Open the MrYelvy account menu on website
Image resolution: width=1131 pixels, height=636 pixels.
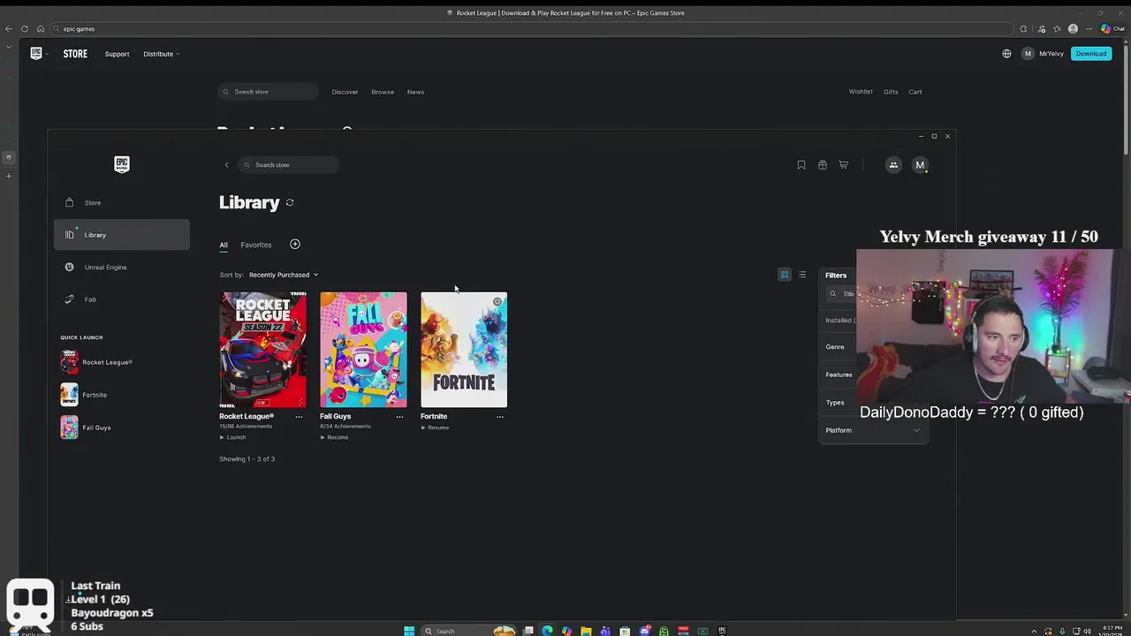(1043, 54)
